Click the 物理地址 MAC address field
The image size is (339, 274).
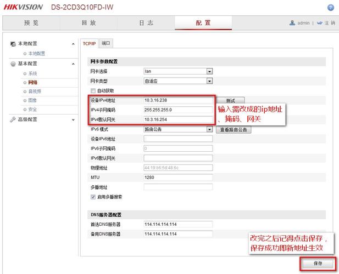[x=178, y=168]
